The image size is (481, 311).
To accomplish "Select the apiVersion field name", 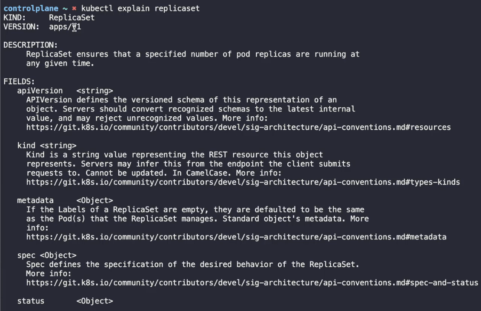I will pyautogui.click(x=40, y=91).
